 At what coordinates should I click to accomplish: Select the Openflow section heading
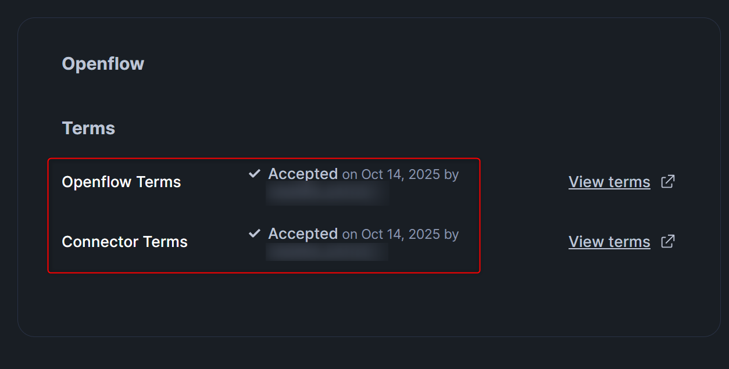click(x=103, y=63)
